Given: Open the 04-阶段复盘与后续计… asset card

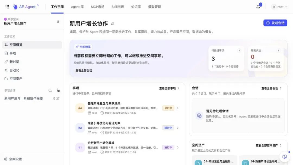Looking at the screenshot, I should click(x=215, y=160).
